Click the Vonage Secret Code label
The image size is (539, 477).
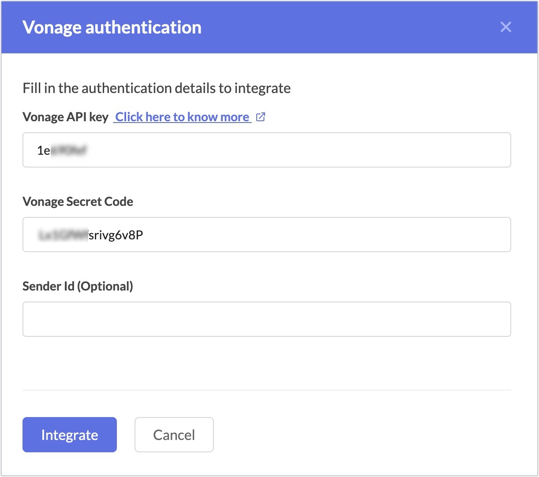click(78, 201)
